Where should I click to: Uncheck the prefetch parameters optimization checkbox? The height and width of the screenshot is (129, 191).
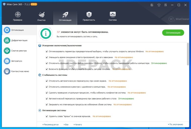47,52
